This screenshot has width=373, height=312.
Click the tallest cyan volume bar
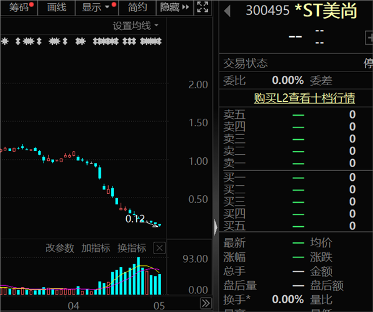pos(139,276)
